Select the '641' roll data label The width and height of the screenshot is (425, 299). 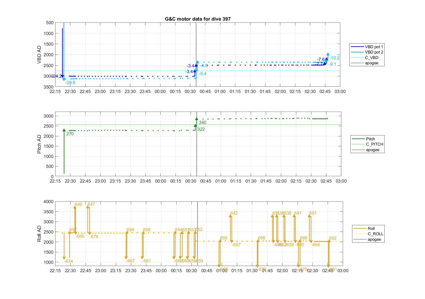coord(298,213)
